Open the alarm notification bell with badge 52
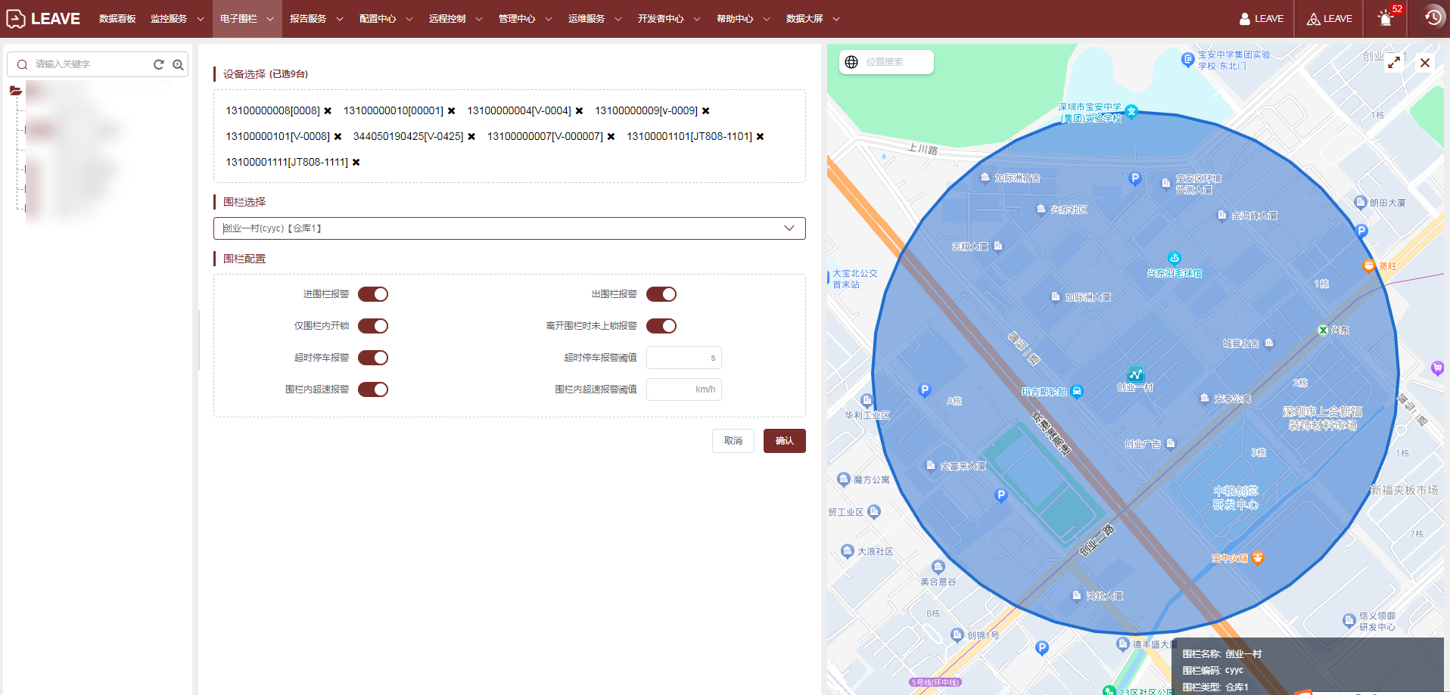The width and height of the screenshot is (1450, 695). (1386, 19)
